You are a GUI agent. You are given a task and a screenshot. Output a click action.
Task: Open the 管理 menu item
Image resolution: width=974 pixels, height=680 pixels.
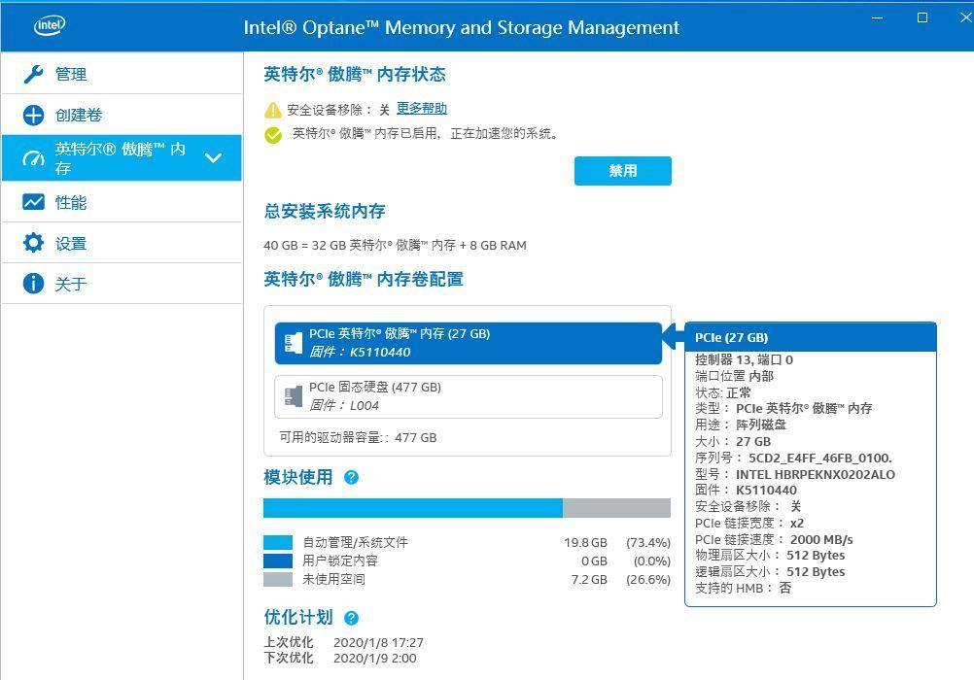pyautogui.click(x=122, y=74)
